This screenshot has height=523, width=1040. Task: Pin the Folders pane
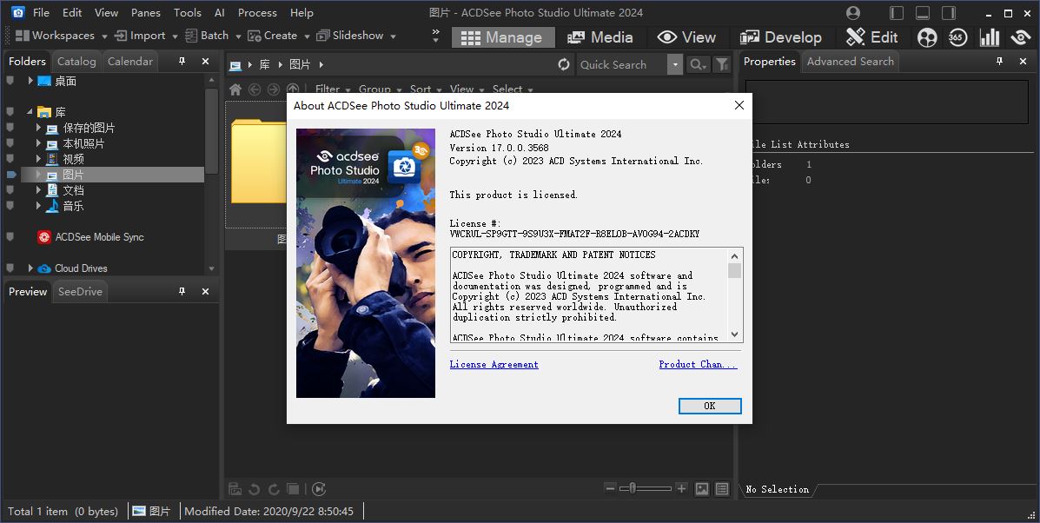(x=182, y=61)
